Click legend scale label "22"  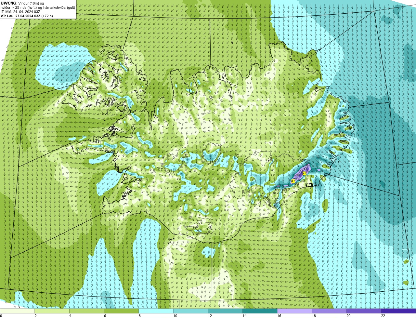[x=383, y=316]
